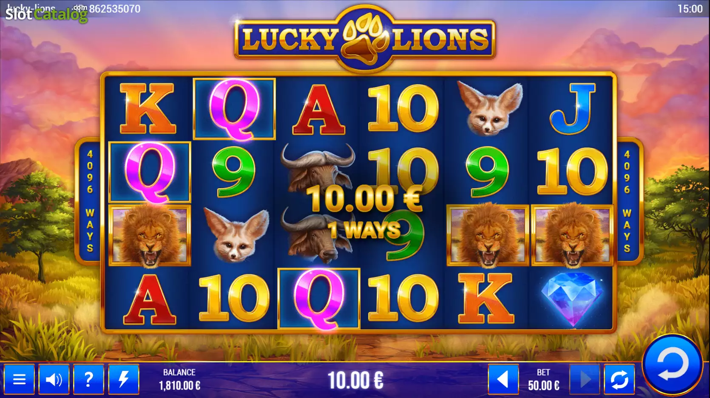Spin the reels with round button

tap(672, 365)
